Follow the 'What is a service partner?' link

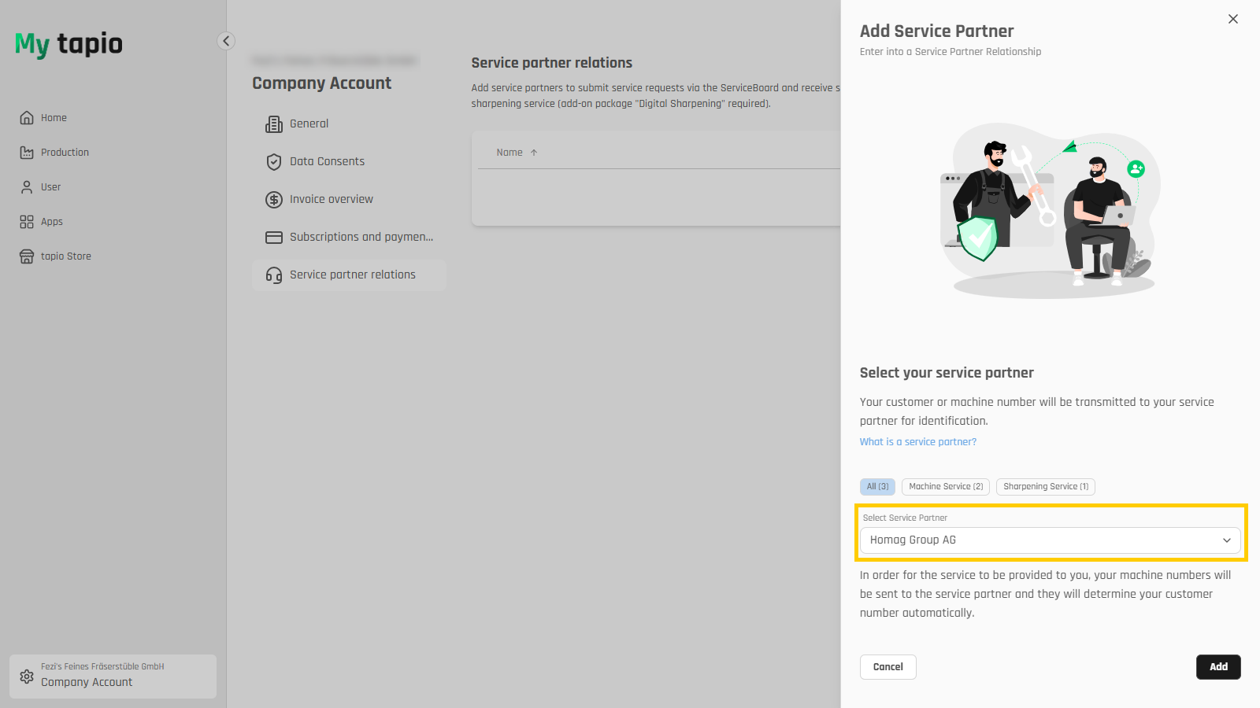coord(918,442)
